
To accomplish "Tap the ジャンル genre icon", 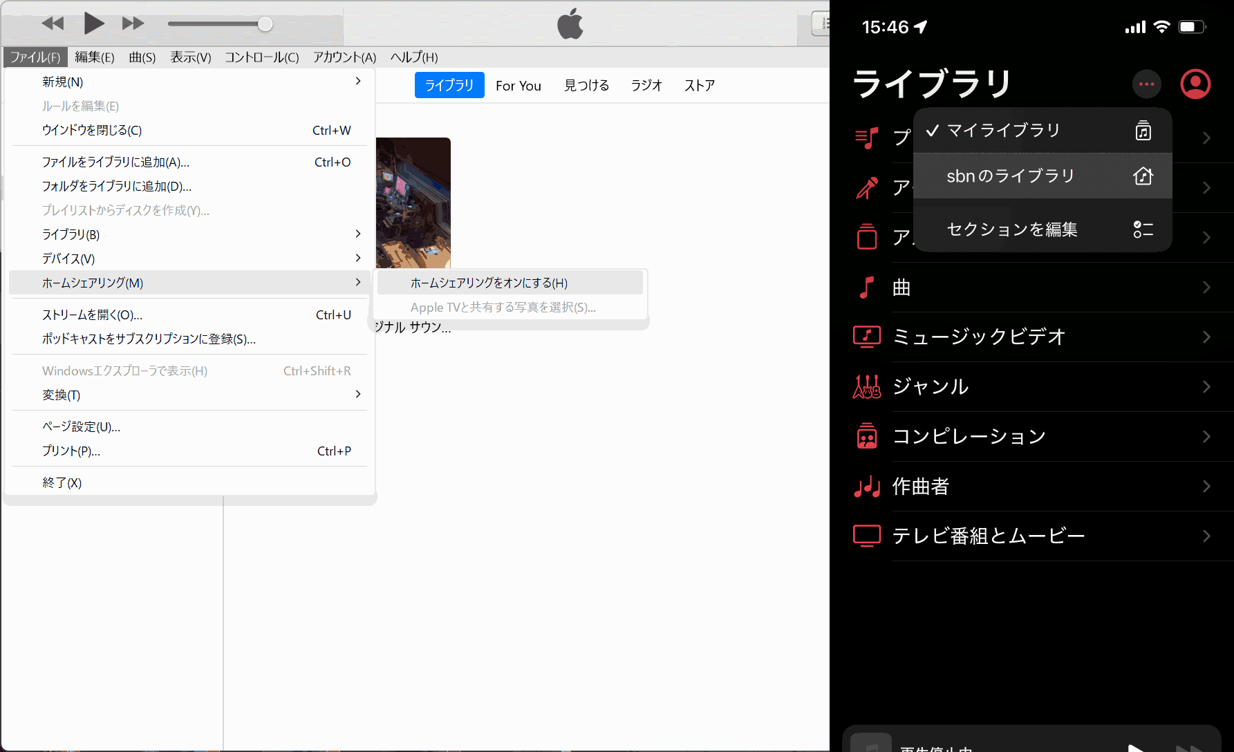I will [866, 386].
